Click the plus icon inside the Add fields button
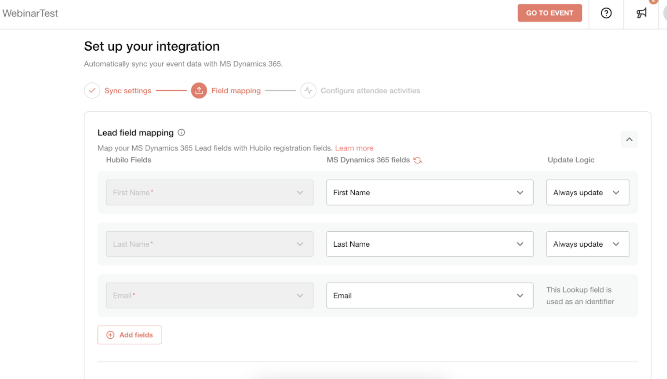The image size is (667, 379). tap(110, 335)
